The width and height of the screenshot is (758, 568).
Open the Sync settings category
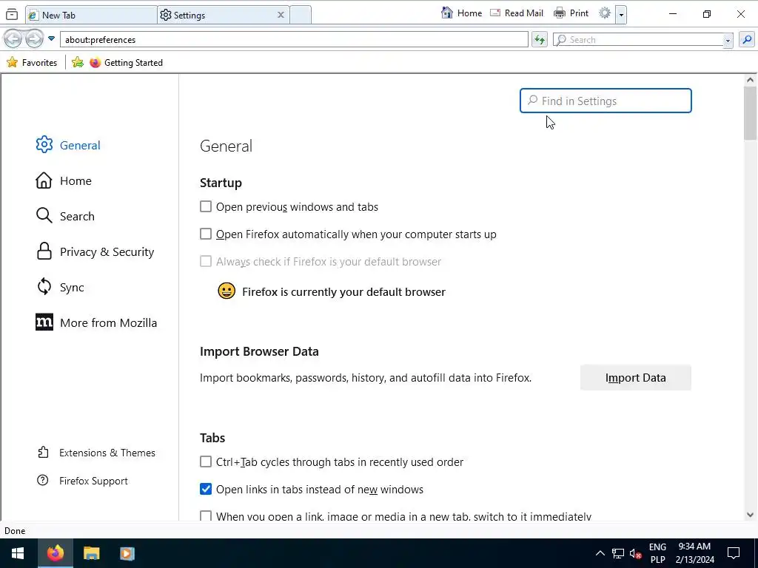pyautogui.click(x=60, y=287)
